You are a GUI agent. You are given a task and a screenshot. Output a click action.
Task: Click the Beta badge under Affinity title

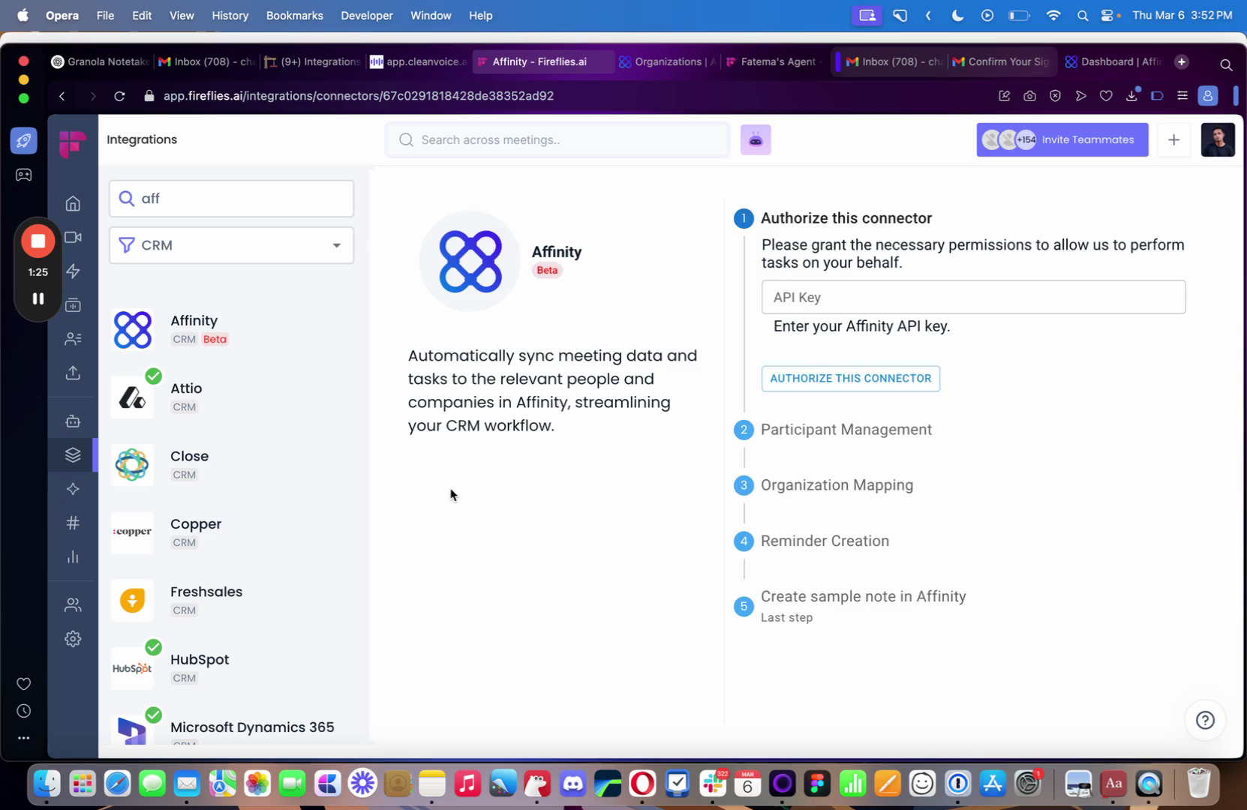[x=547, y=271]
